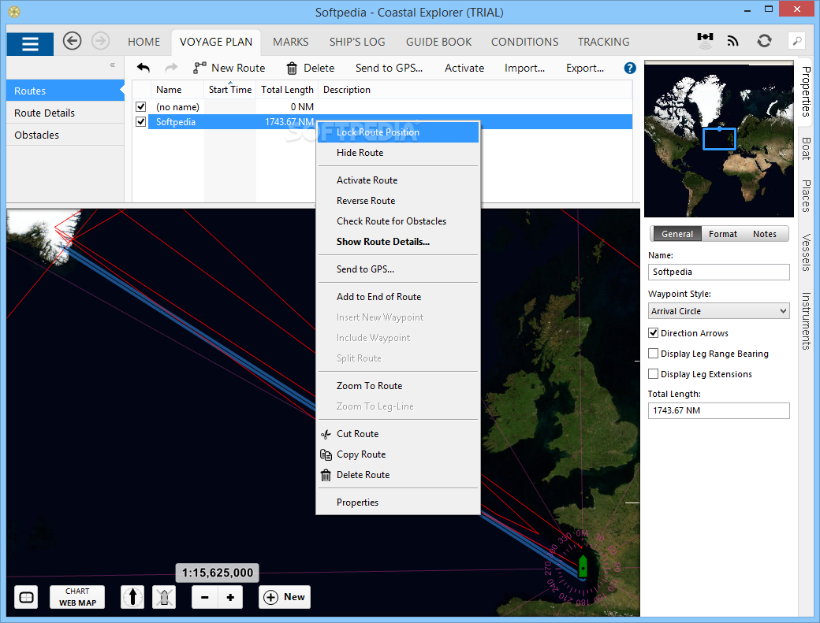Zoom in with the plus button
Screen dimensions: 820x623
(x=230, y=598)
